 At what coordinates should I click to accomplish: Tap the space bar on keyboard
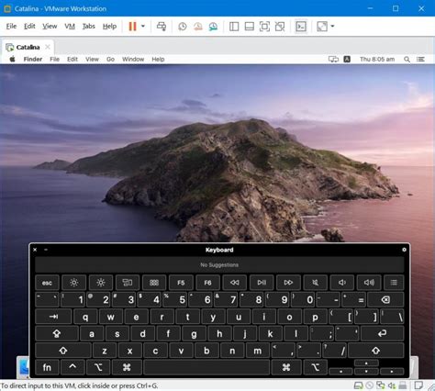click(x=206, y=367)
